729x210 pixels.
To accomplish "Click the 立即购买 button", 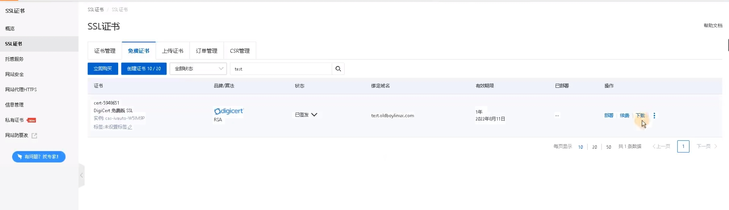I will (103, 69).
